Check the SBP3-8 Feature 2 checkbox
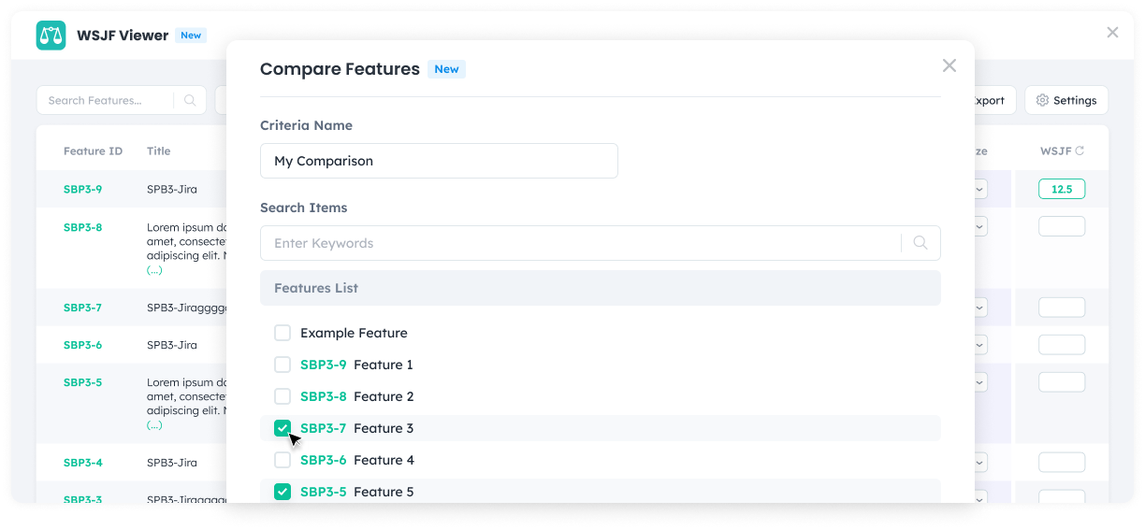Viewport: 1145px width, 530px height. click(x=283, y=396)
